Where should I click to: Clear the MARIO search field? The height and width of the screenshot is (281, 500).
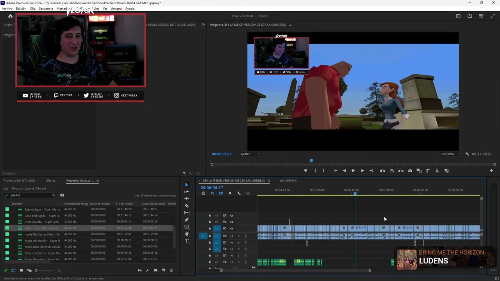pos(54,195)
